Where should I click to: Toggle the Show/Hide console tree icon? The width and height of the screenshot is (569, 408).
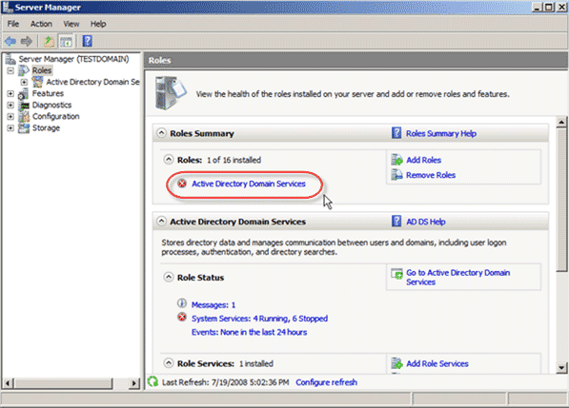[66, 41]
